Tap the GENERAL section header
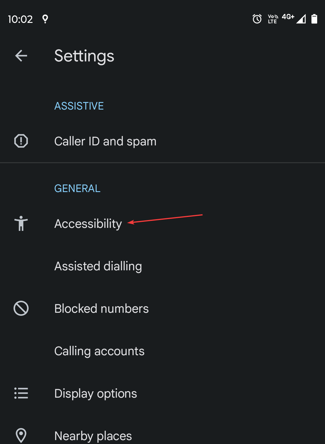Screen dimensions: 325x444 (x=77, y=188)
